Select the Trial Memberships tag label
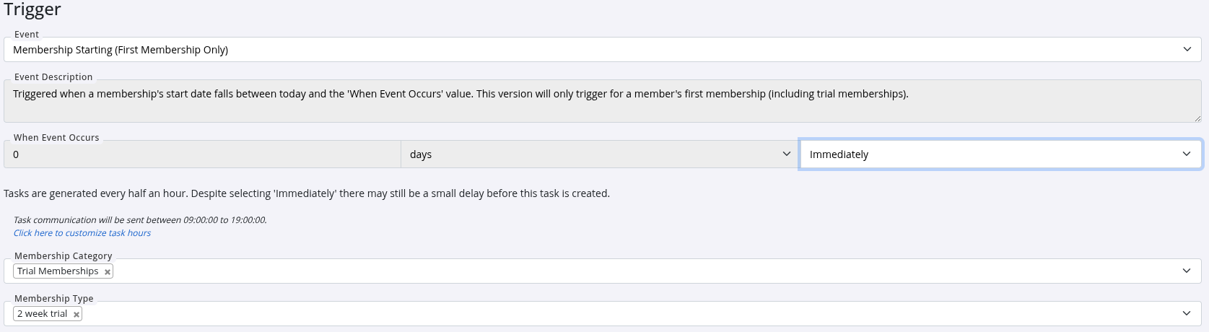 (x=58, y=271)
